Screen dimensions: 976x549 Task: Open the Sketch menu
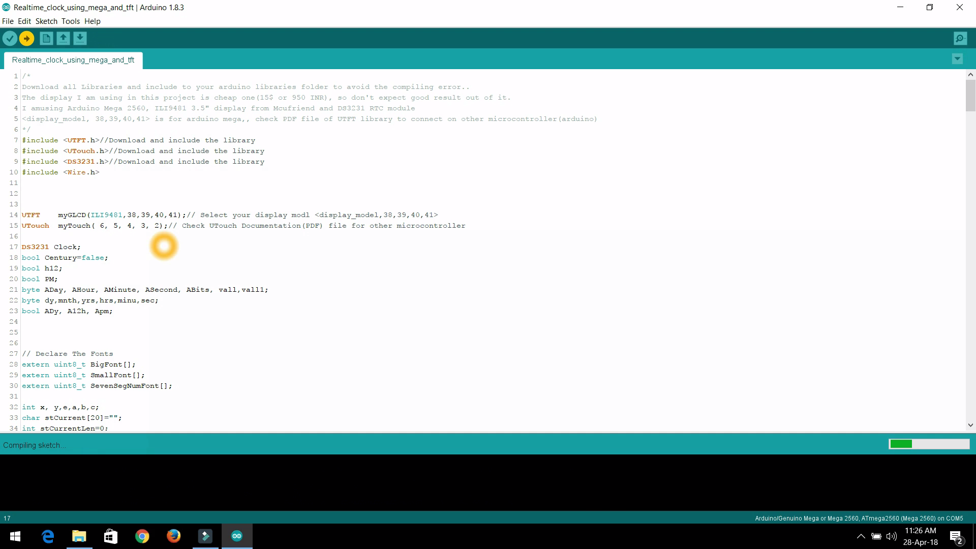pyautogui.click(x=46, y=21)
